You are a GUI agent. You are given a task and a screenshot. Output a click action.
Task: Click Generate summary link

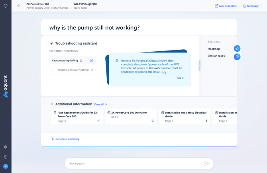coord(67,139)
